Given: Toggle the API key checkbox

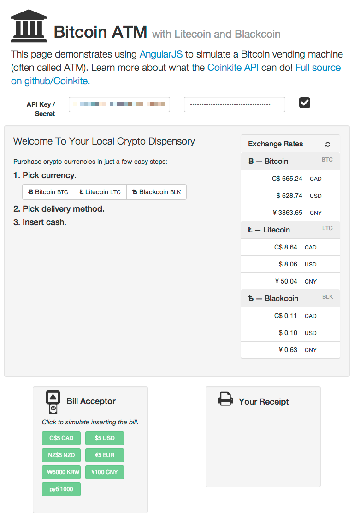Looking at the screenshot, I should 304,103.
